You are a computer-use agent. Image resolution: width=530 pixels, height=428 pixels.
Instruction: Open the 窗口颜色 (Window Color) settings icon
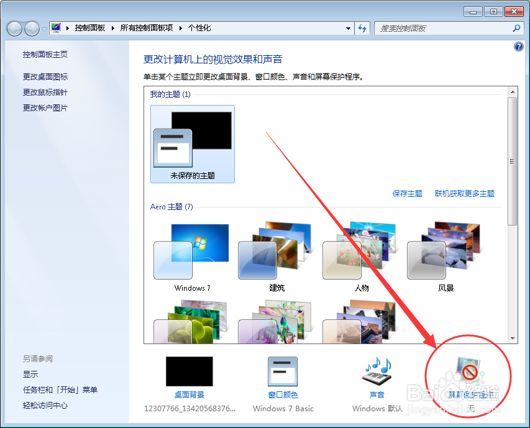(282, 371)
